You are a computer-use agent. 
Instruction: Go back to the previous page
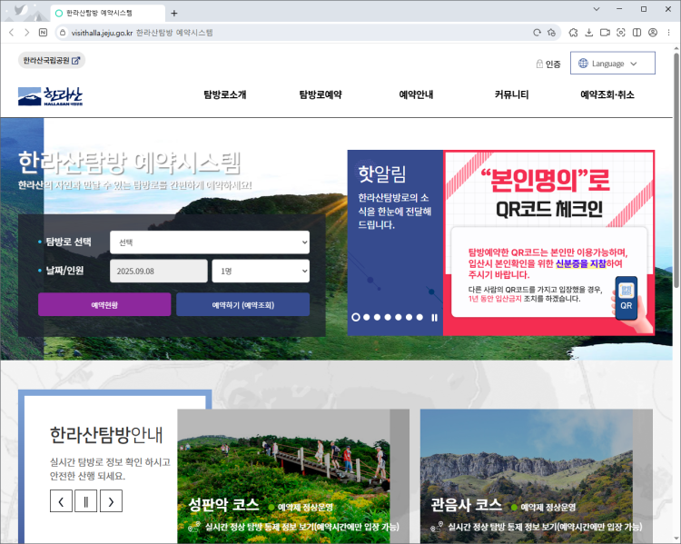pos(12,33)
